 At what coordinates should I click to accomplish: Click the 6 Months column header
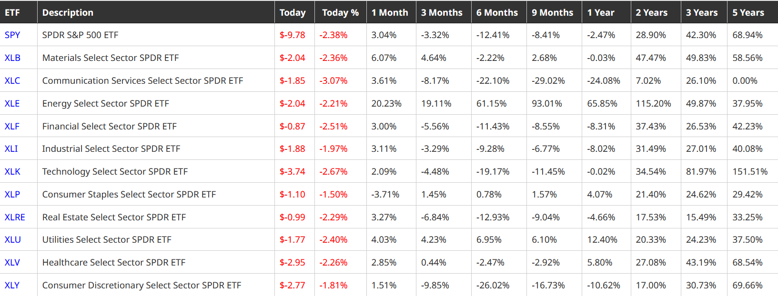point(497,13)
